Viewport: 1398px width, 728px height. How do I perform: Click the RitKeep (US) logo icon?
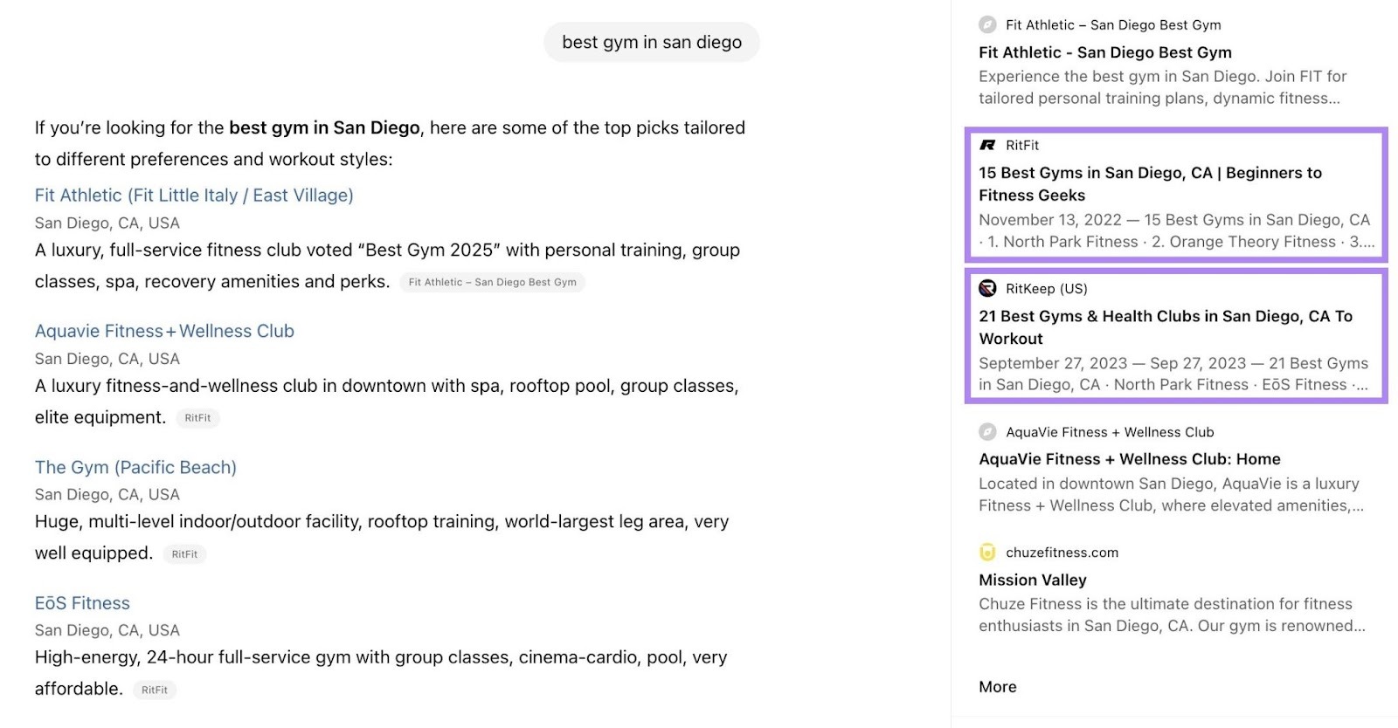click(x=987, y=288)
